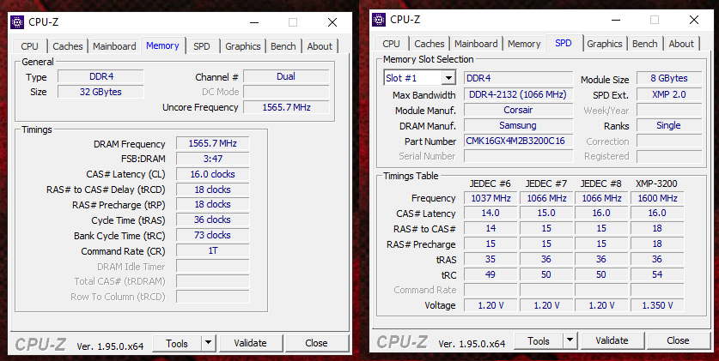Open Tools dropdown arrow in left window
Screen dimensions: 719x361
pos(208,343)
